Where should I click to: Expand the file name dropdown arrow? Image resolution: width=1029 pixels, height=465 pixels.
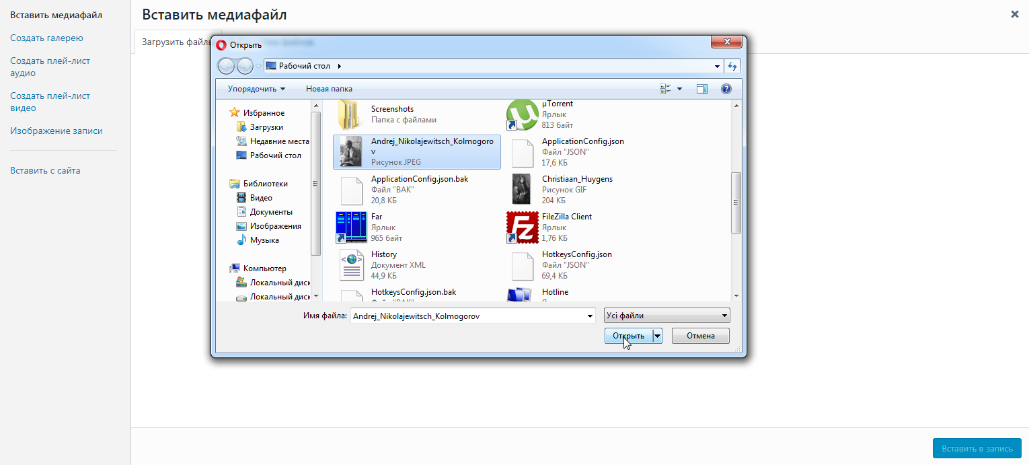(x=590, y=316)
